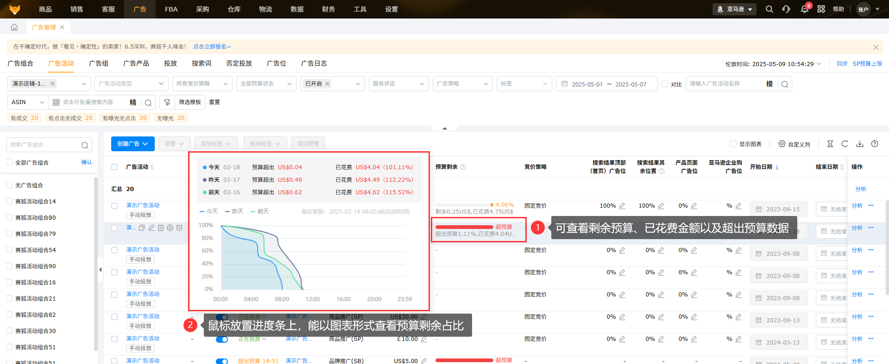Image resolution: width=889 pixels, height=364 pixels.
Task: Click the copy icon in highlighted campaign row
Action: click(x=142, y=228)
